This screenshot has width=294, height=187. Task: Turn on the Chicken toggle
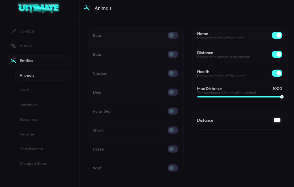pos(173,73)
